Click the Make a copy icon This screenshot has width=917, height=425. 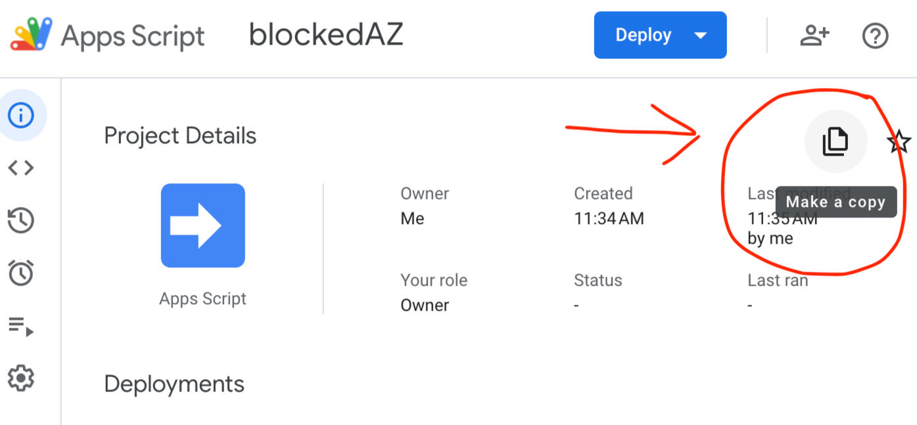835,142
